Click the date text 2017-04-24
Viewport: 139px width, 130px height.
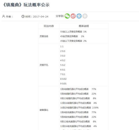coord(41,17)
